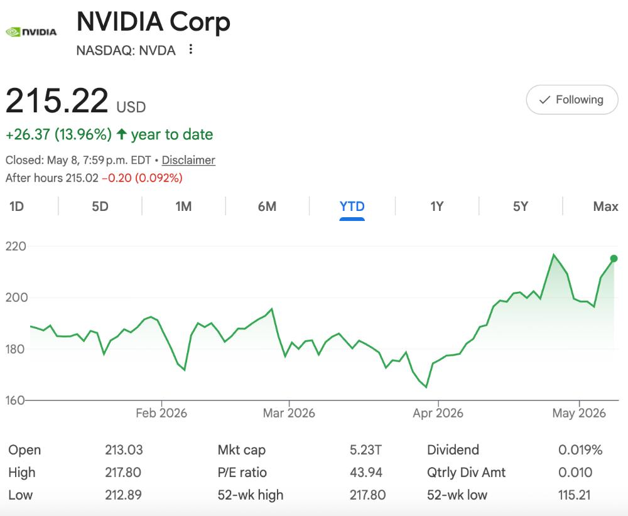Click the green up arrow icon
The width and height of the screenshot is (628, 516).
[x=122, y=134]
